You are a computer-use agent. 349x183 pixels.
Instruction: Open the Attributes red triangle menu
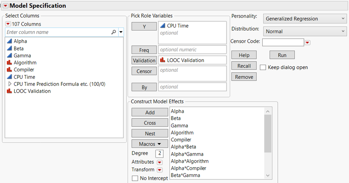click(159, 162)
